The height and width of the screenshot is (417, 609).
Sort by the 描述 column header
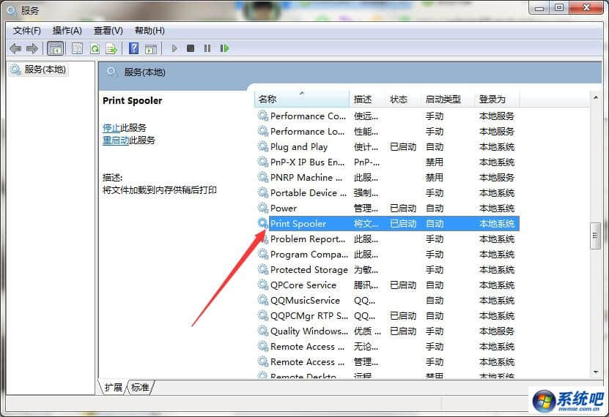tap(367, 99)
